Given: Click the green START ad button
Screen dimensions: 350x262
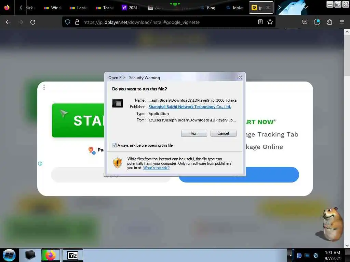Looking at the screenshot, I should click(78, 120).
